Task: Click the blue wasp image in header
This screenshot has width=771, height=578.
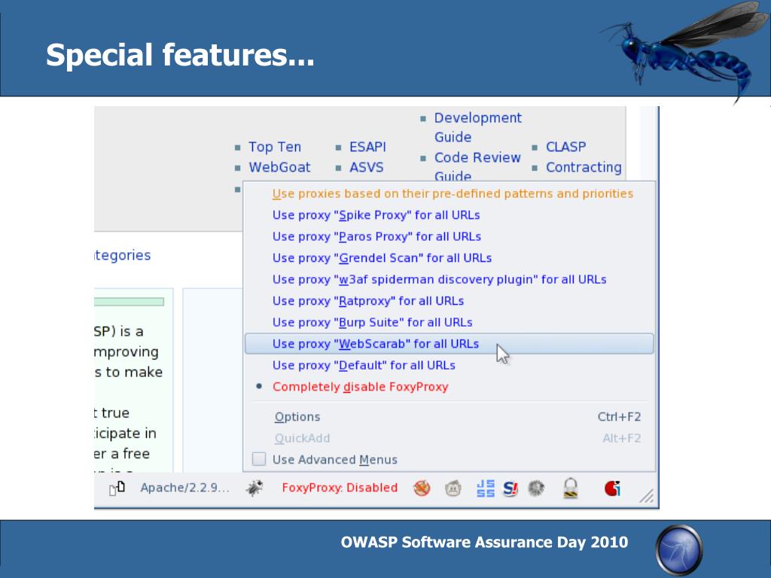Action: 684,52
